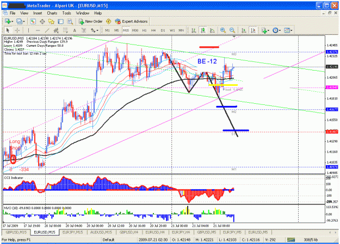Open the Periodicity clock dropdown

pos(276,30)
